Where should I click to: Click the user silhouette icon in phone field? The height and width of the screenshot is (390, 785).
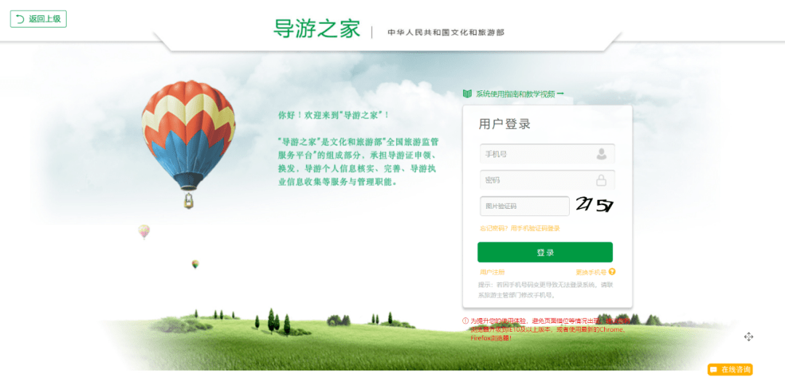click(601, 154)
